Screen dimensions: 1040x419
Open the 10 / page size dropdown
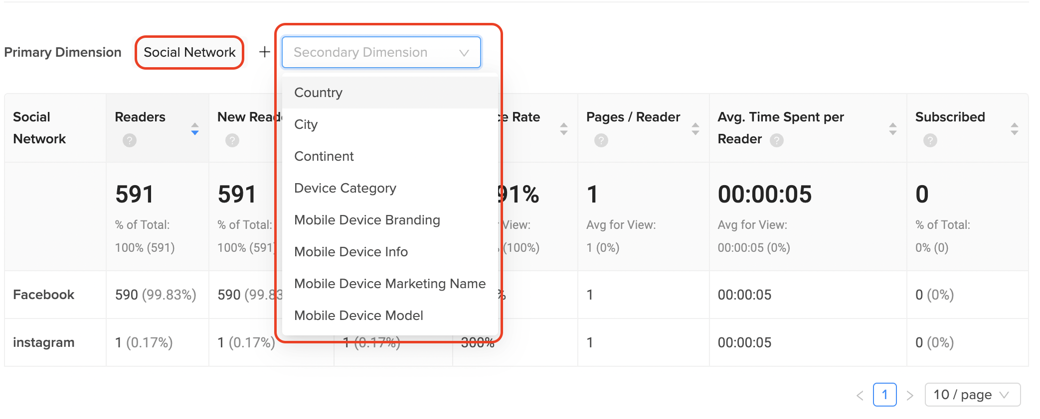click(972, 395)
